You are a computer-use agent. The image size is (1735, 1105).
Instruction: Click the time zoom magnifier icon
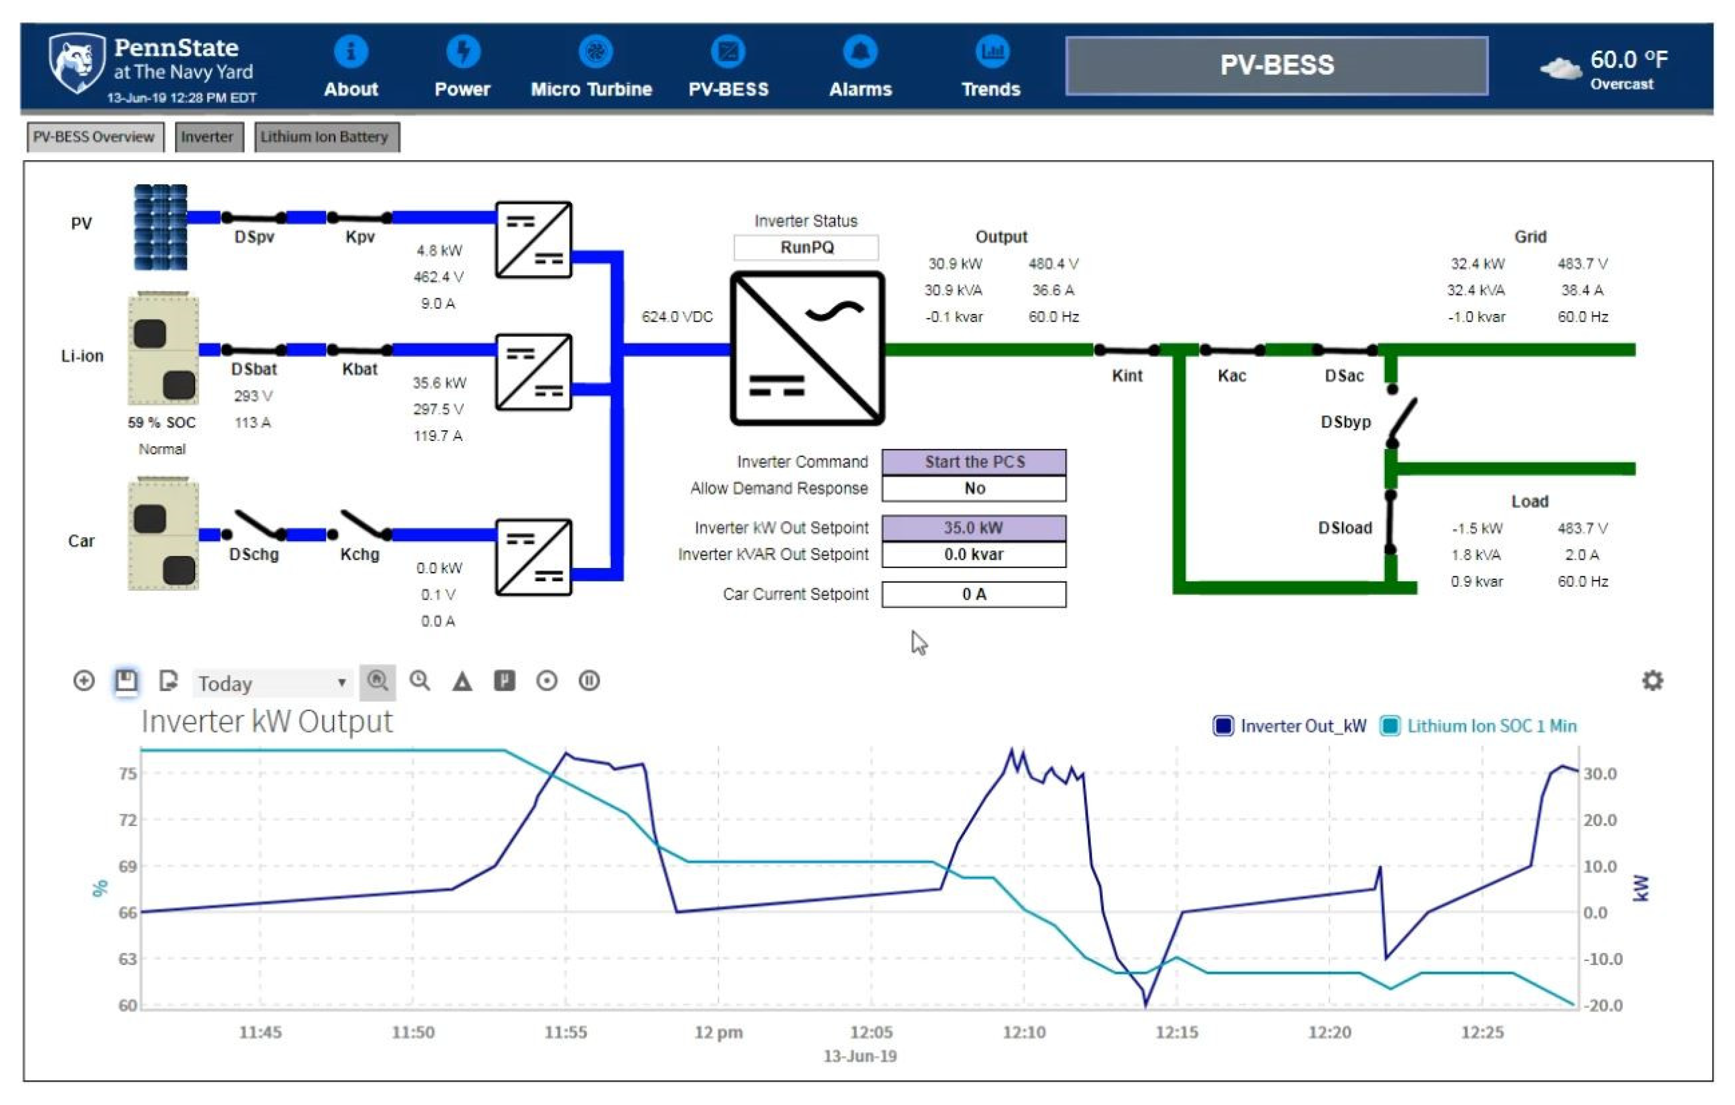[x=420, y=681]
